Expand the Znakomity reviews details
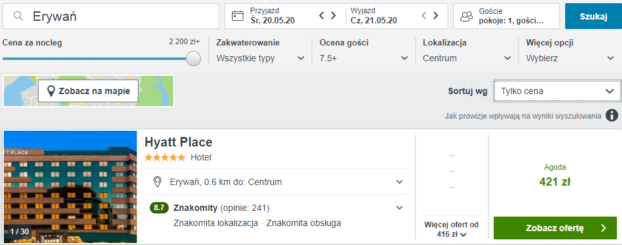The image size is (622, 245). (x=399, y=208)
